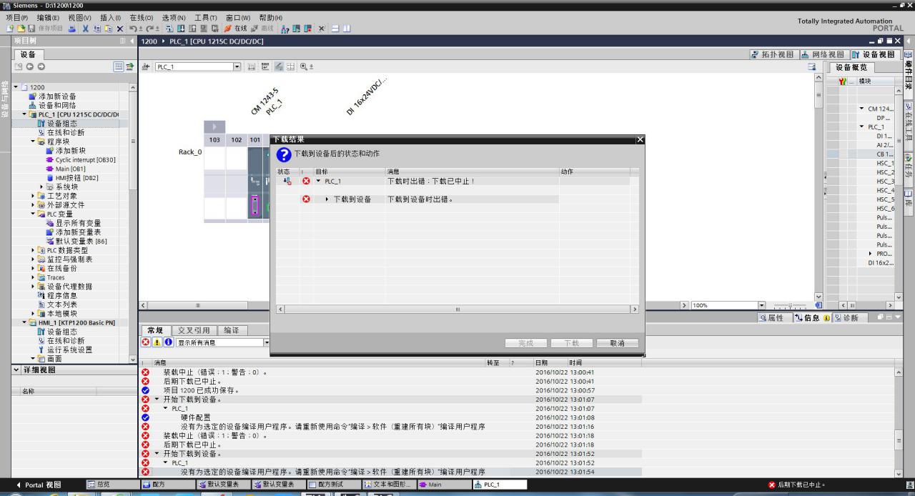Click the 后期下载已中止 status bar message
Image resolution: width=915 pixels, height=496 pixels.
tap(799, 485)
